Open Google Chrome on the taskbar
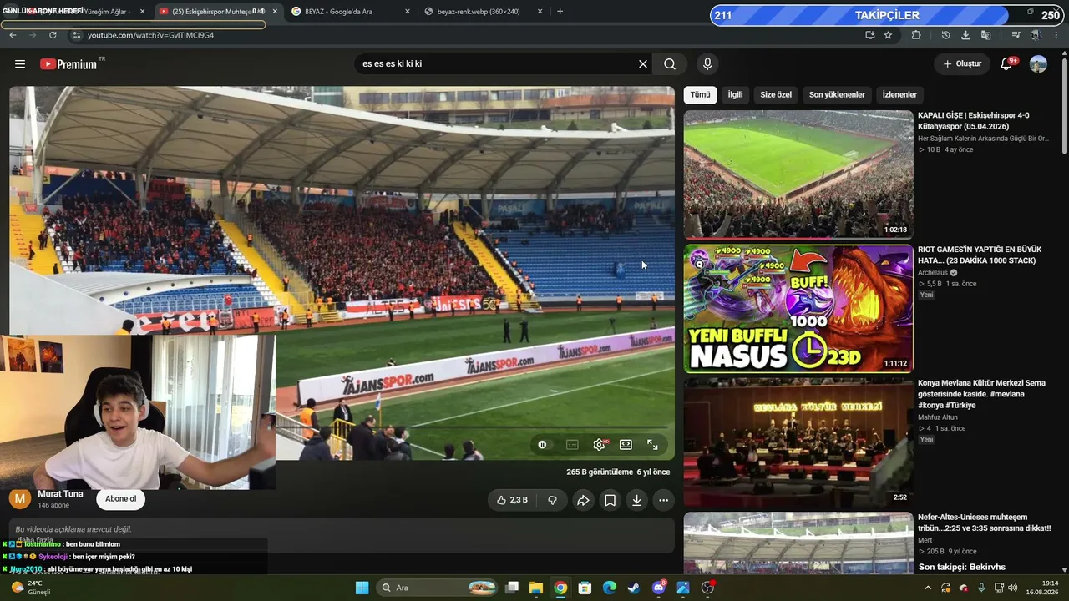The width and height of the screenshot is (1069, 601). (x=560, y=588)
